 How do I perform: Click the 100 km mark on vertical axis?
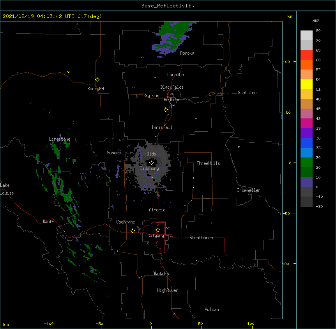[x=286, y=62]
